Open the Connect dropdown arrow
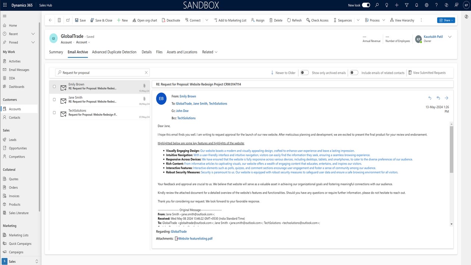Image resolution: width=471 pixels, height=265 pixels. click(x=207, y=20)
